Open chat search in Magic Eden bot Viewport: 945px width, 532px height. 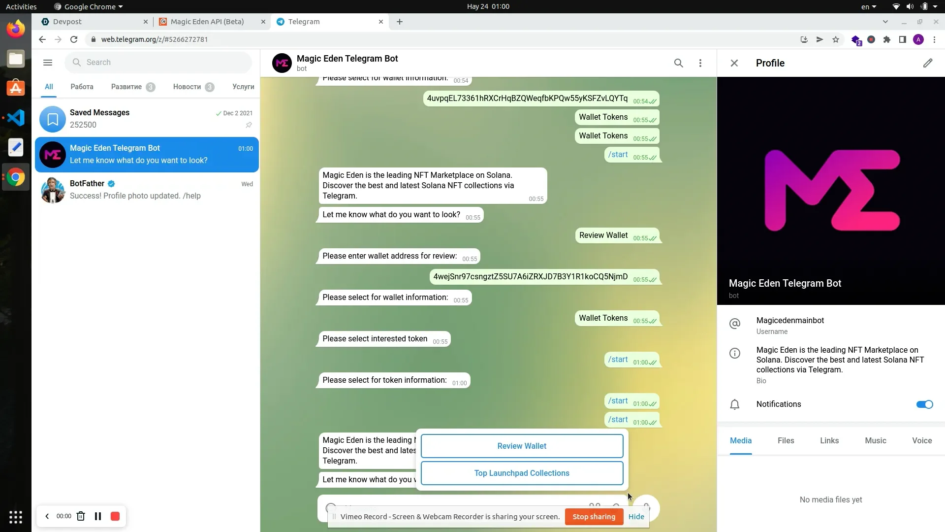click(679, 63)
